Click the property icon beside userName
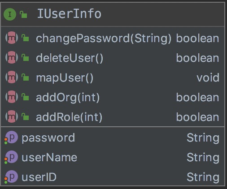The height and width of the screenshot is (189, 227). pyautogui.click(x=11, y=157)
